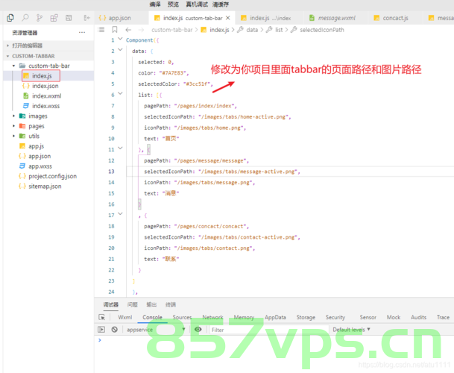
Task: Open the Security devtools tab
Action: pyautogui.click(x=335, y=317)
